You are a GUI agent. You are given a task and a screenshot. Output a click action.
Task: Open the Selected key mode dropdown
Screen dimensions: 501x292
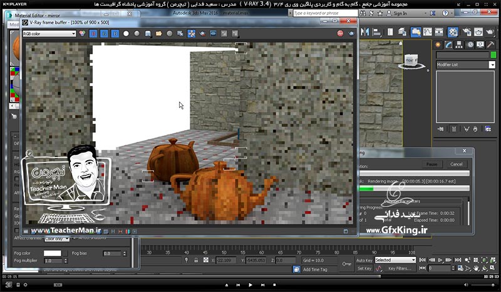[395, 260]
